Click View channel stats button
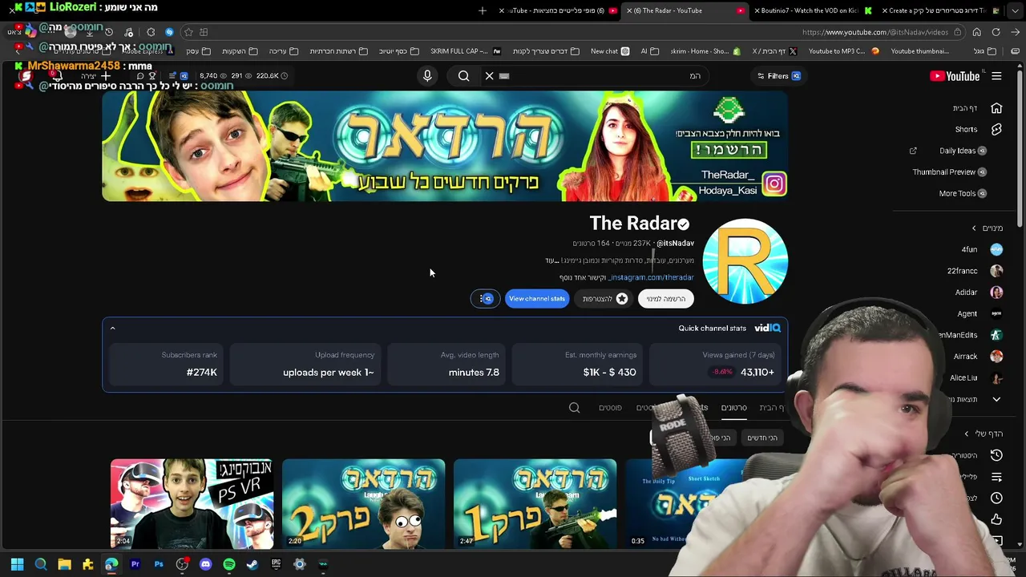This screenshot has height=577, width=1026. pos(537,299)
